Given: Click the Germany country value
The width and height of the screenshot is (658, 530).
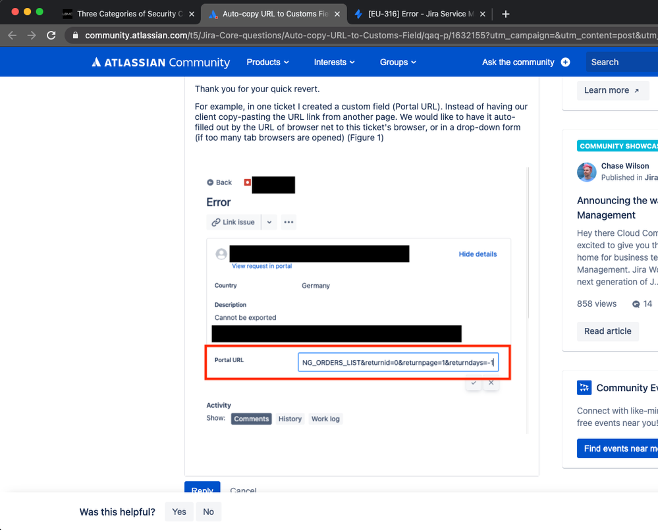Looking at the screenshot, I should 315,286.
